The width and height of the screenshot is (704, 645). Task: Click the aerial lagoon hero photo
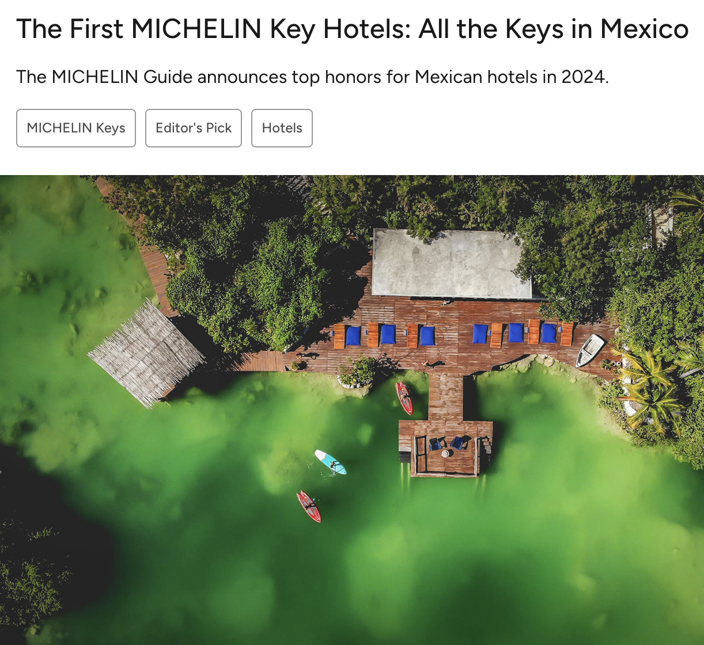pos(352,410)
